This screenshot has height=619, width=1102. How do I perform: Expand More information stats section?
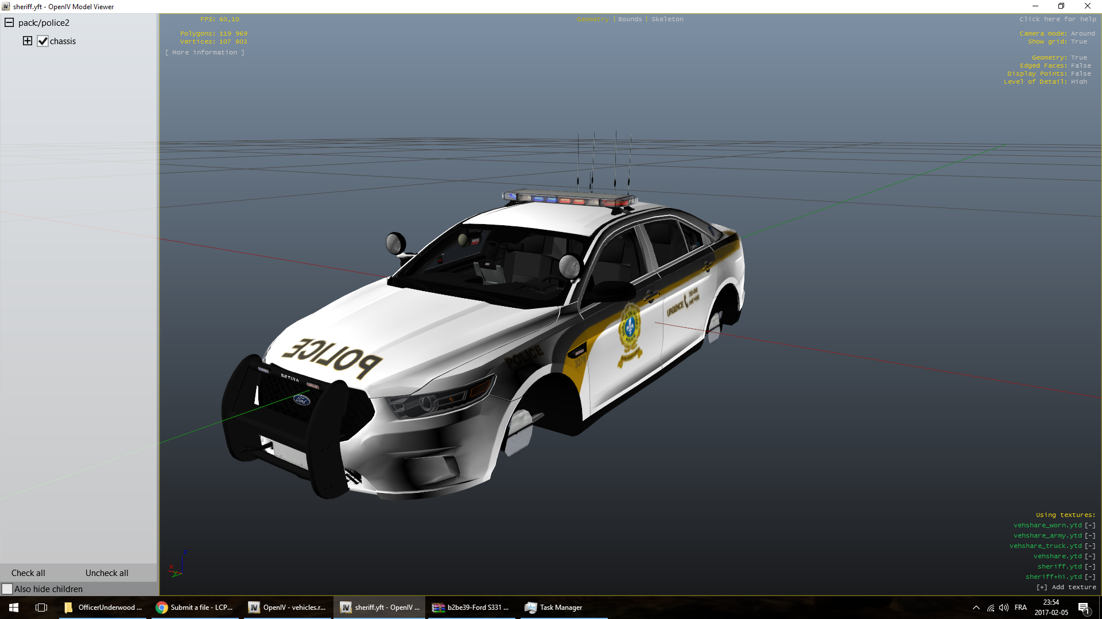[x=205, y=52]
